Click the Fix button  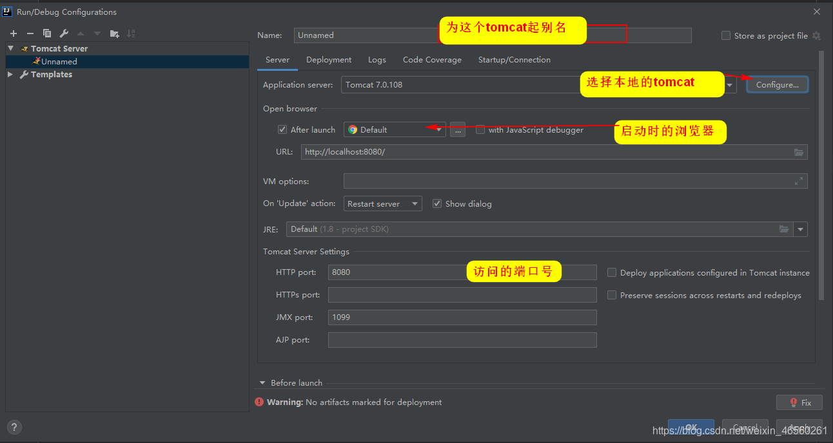click(799, 402)
